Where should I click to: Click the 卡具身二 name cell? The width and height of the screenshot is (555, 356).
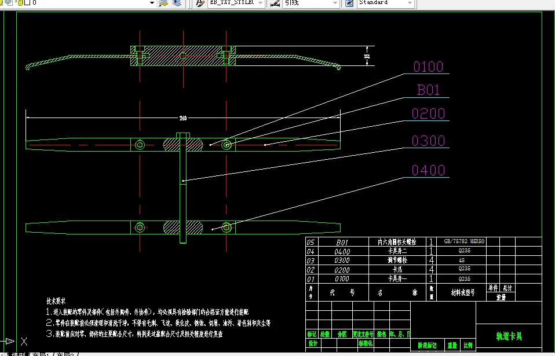397,251
